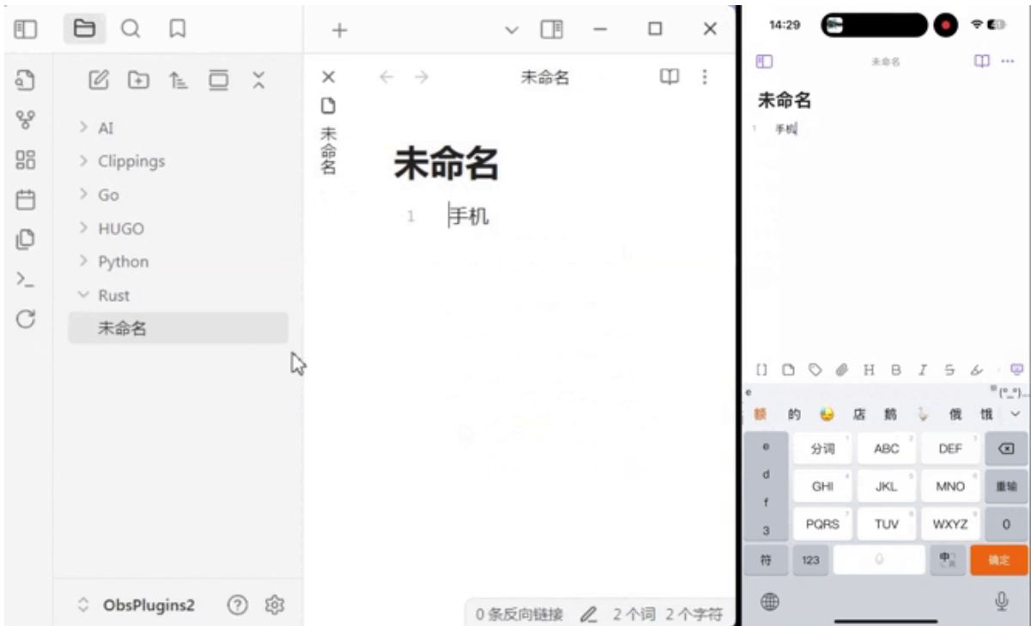1031x626 pixels.
Task: Switch desktop note to reading view
Action: tap(669, 77)
